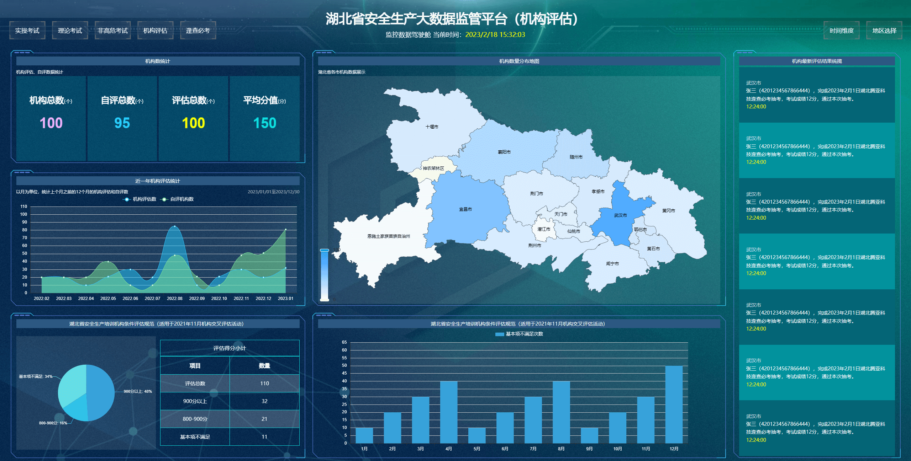Select 黄石市 map region

[653, 248]
